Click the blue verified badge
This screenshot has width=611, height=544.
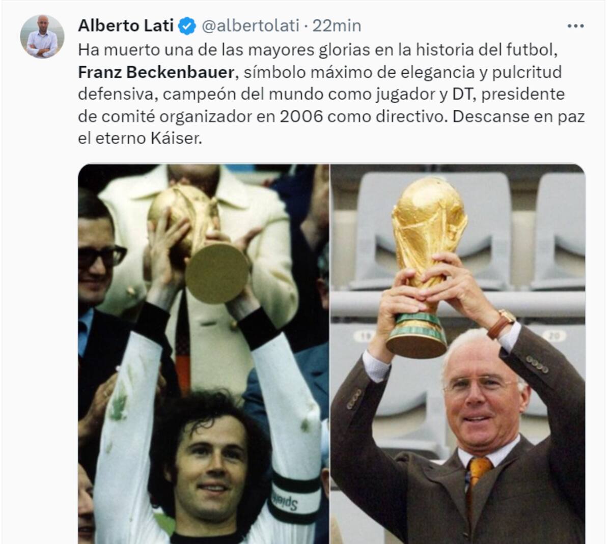click(x=187, y=26)
